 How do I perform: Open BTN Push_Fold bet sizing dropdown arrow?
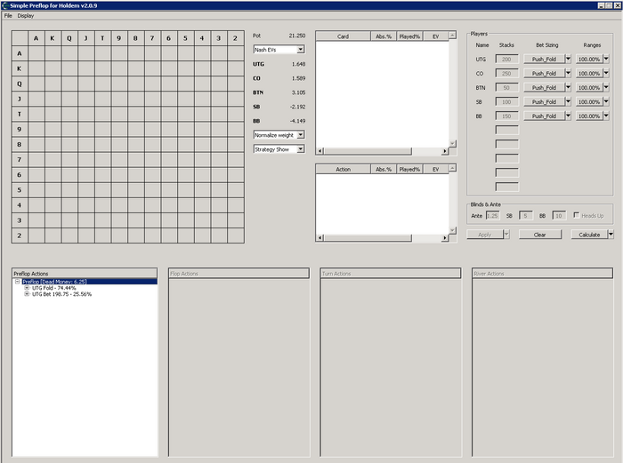click(x=568, y=87)
